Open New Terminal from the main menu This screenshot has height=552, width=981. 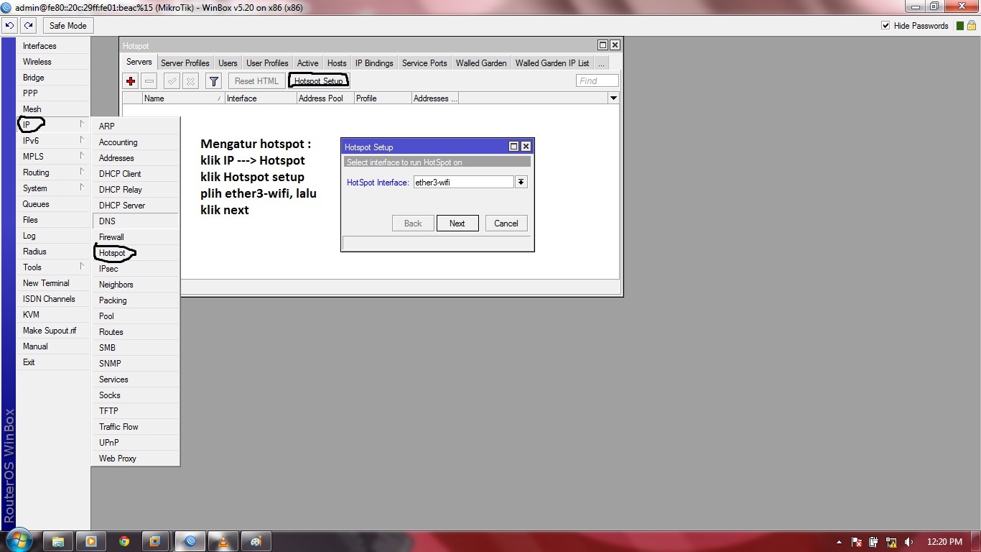click(x=53, y=283)
